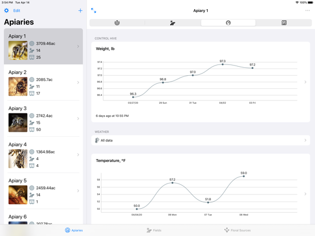Select 59.0 point on temperature chart
The image size is (315, 236).
(244, 176)
